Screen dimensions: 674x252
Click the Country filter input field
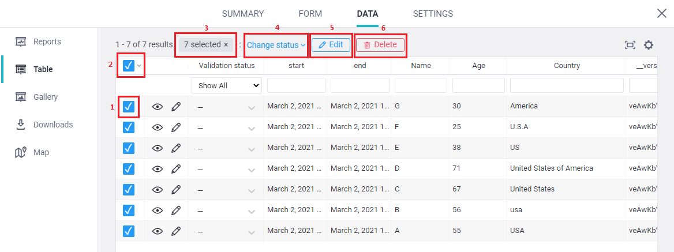[567, 85]
